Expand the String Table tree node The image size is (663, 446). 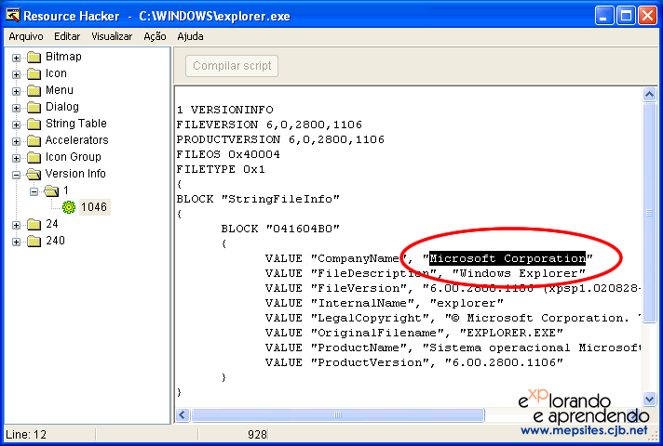[x=16, y=125]
